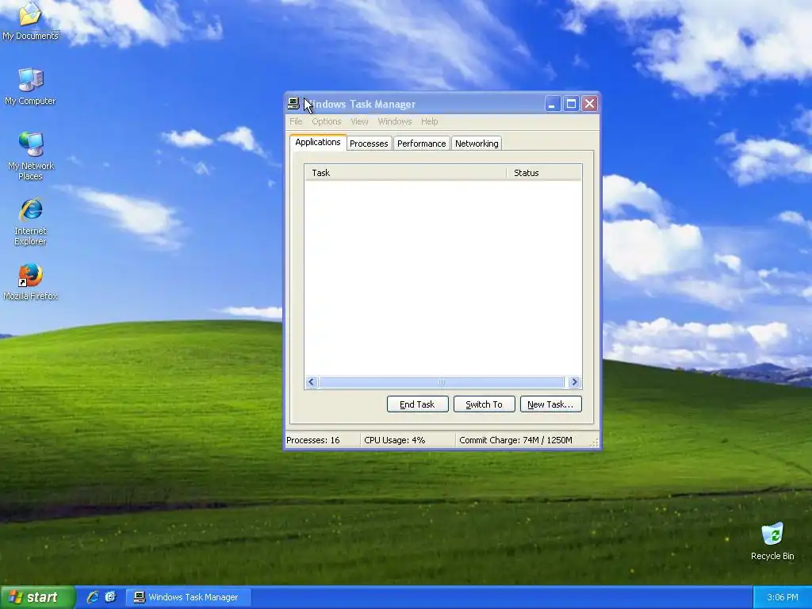
Task: Open the Options menu
Action: [326, 121]
